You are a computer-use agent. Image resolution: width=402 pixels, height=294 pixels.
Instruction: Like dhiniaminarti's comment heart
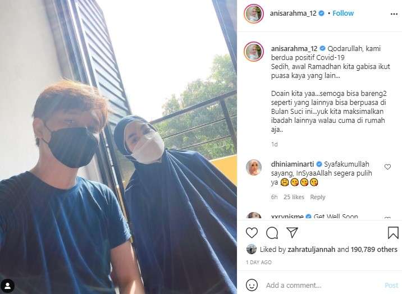click(387, 167)
